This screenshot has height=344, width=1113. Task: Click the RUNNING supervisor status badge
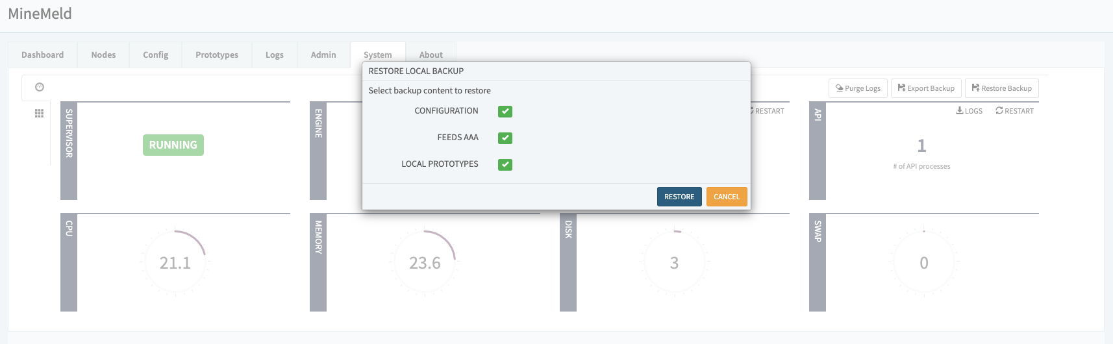(173, 145)
